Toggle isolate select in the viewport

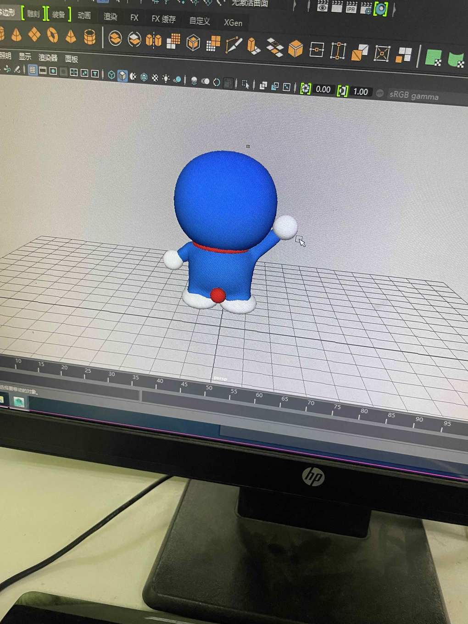point(245,84)
